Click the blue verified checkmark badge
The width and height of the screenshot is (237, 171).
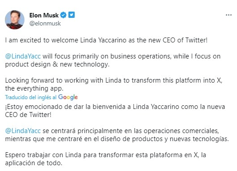[63, 15]
